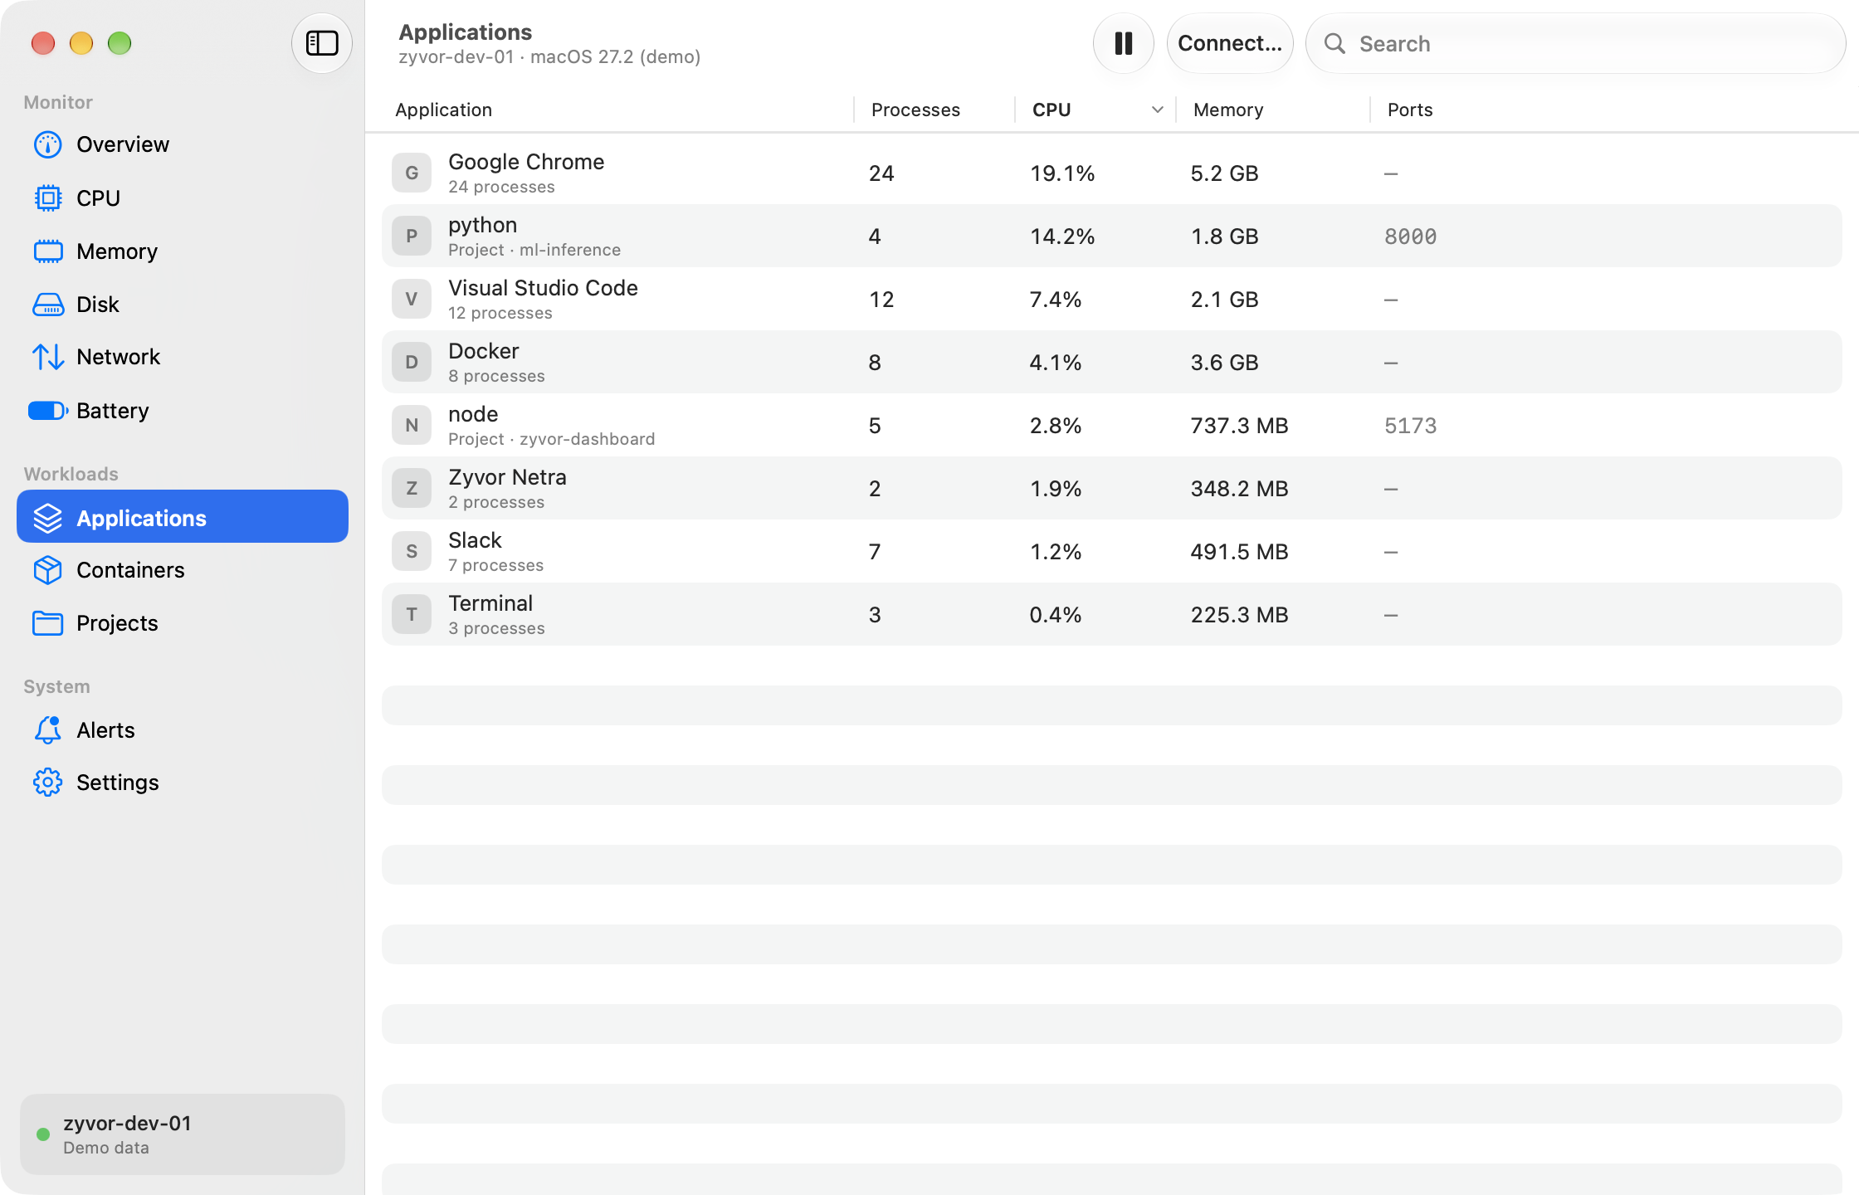Select the 19.1% CPU value
Screen dimensions: 1859x1195
tap(1062, 173)
